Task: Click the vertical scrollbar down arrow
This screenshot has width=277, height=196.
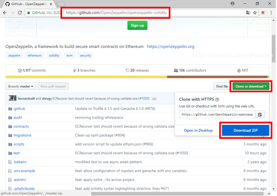Action: (274, 189)
